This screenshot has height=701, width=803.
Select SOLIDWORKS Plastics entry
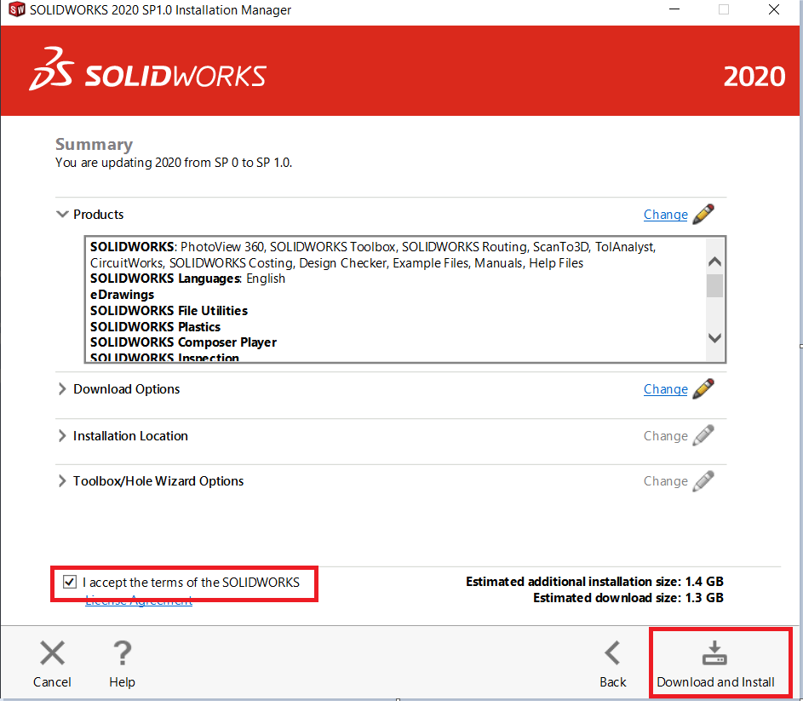[x=155, y=327]
